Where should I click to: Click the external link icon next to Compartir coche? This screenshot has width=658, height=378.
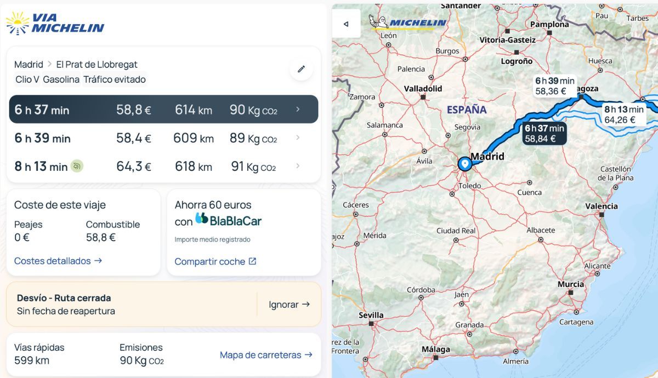tap(252, 261)
